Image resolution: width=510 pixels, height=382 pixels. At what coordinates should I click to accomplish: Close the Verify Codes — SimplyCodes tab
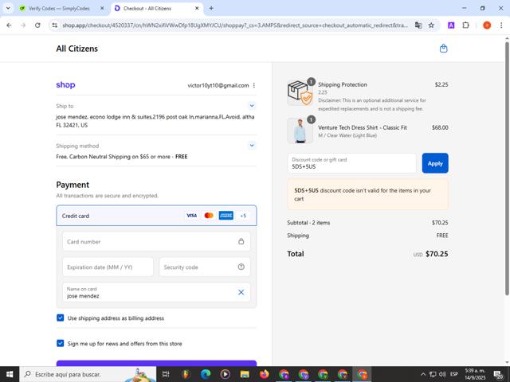point(102,9)
